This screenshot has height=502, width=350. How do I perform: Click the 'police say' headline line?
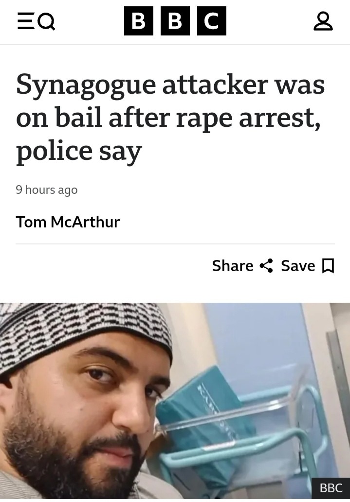click(79, 151)
